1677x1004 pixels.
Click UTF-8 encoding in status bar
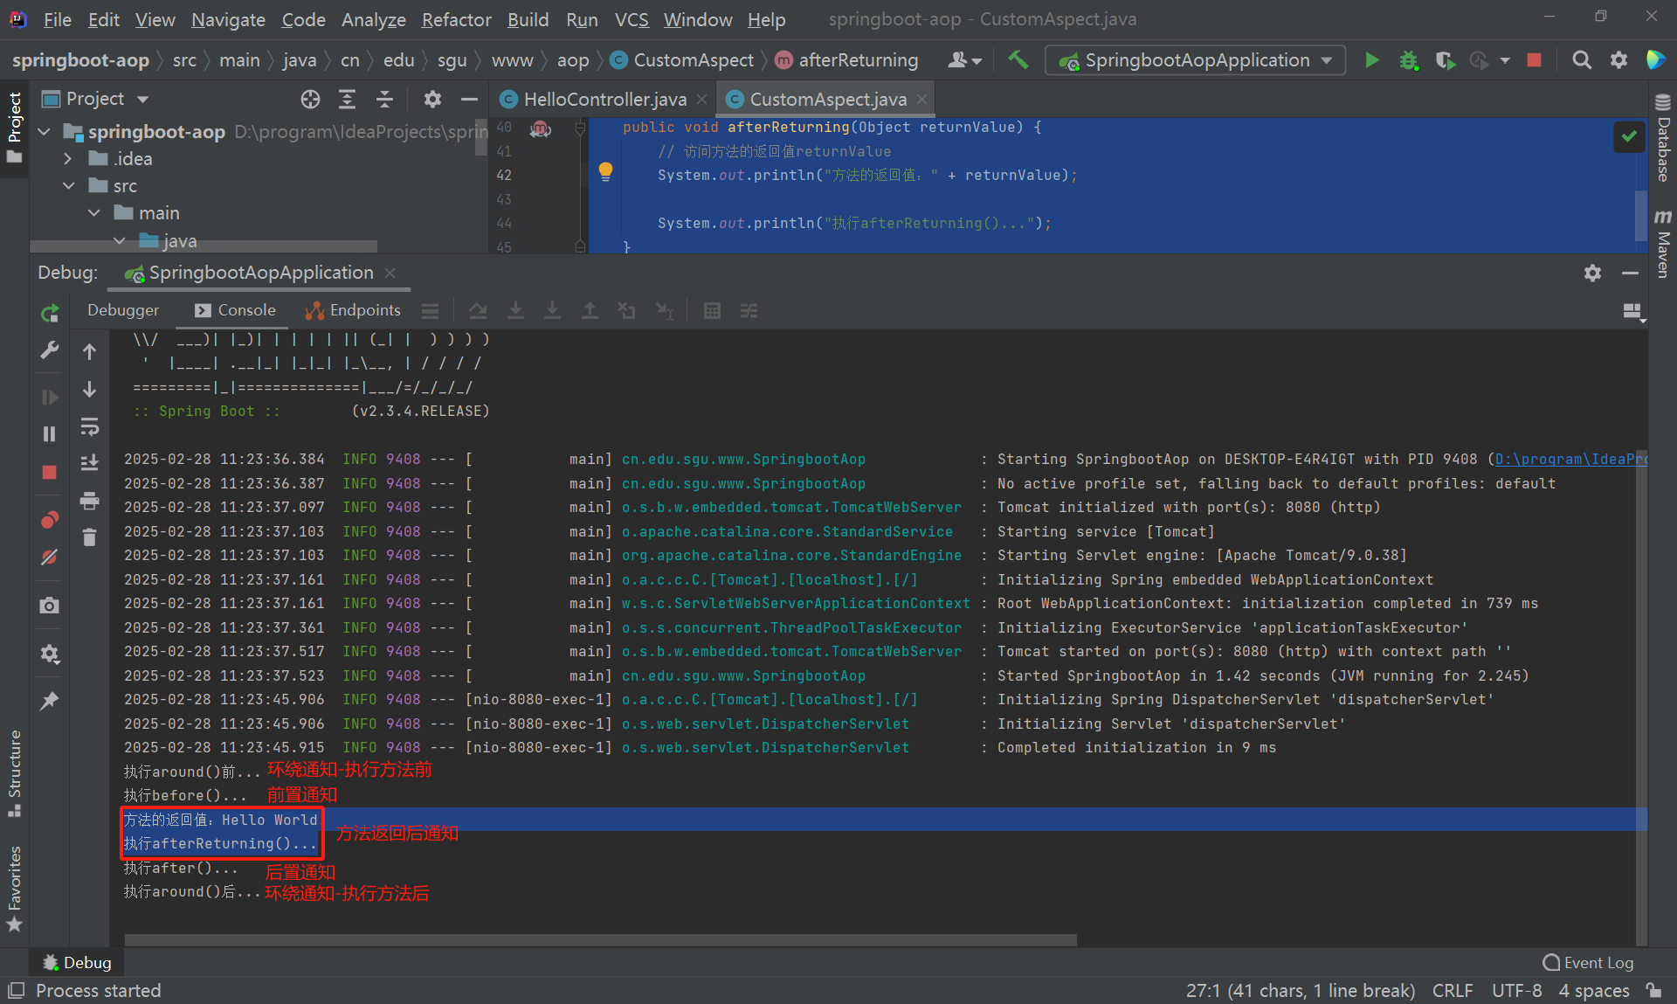[x=1516, y=990]
